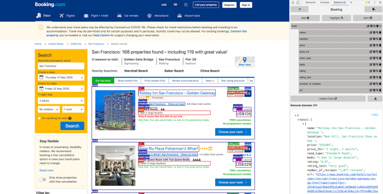The height and width of the screenshot is (194, 383).
Task: Click the Read more link under Stay flexible
Action: point(46,170)
